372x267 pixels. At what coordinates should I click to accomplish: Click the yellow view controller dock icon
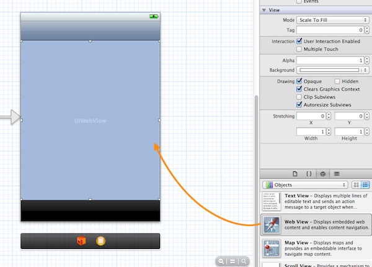[x=100, y=241]
